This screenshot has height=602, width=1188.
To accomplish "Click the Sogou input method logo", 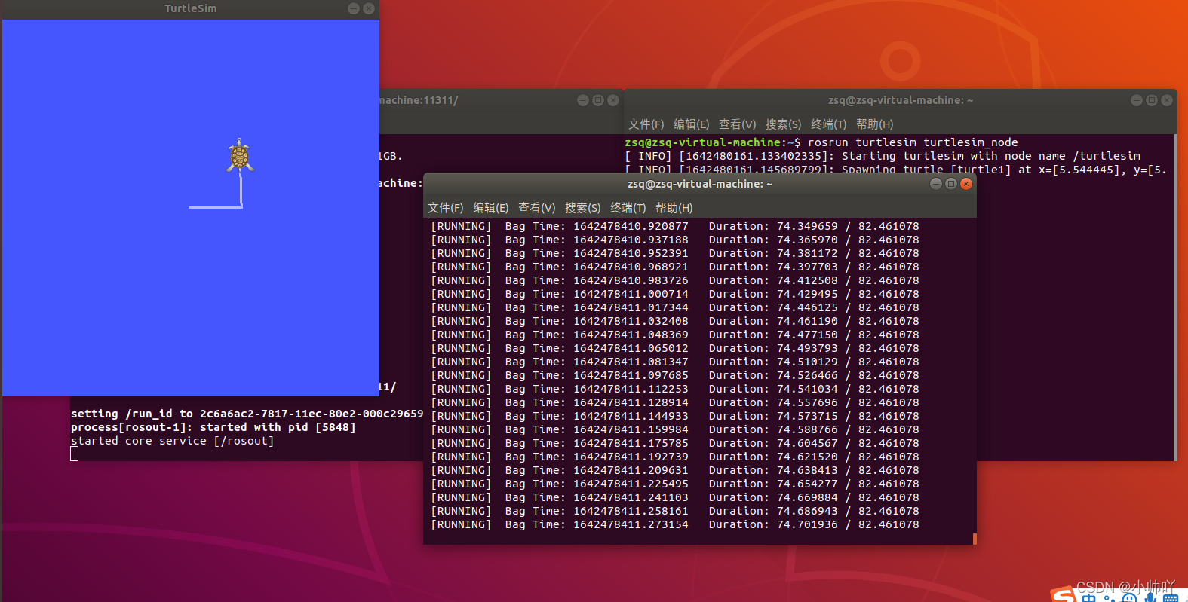I will [1064, 595].
